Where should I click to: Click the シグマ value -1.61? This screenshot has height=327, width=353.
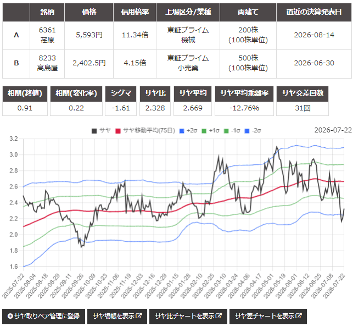tap(121, 108)
